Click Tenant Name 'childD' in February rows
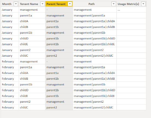 pyautogui.click(x=24, y=90)
